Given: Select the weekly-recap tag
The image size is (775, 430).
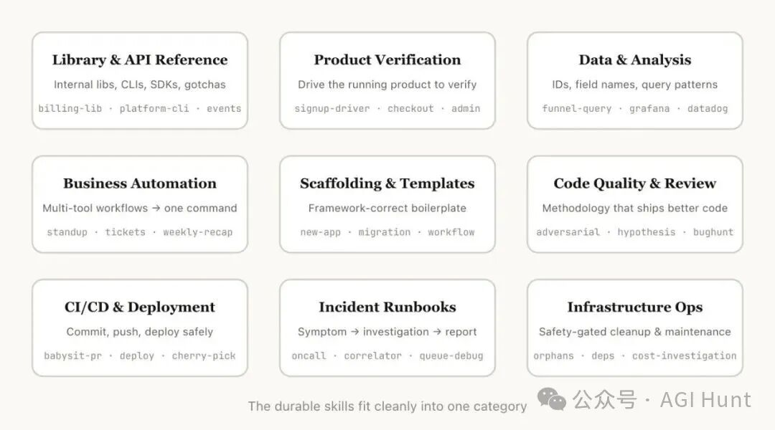Looking at the screenshot, I should tap(197, 232).
